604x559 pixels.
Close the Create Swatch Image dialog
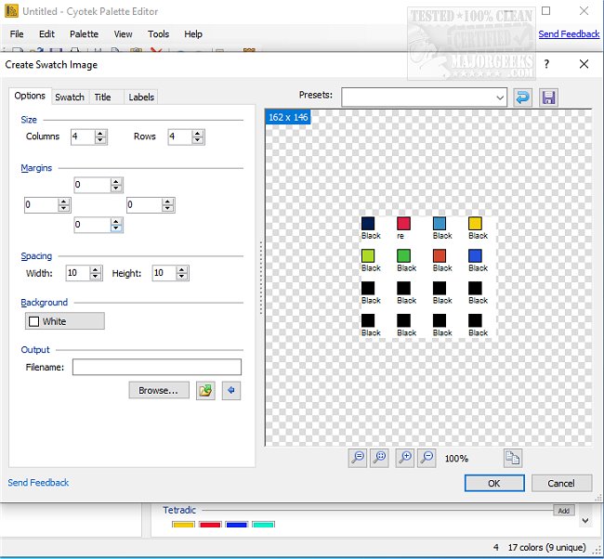584,64
